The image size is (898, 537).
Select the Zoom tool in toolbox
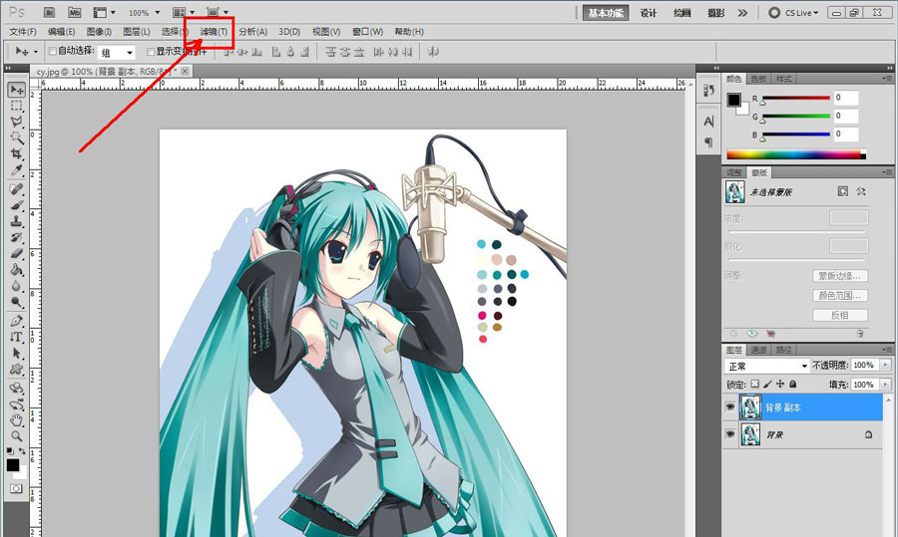click(x=16, y=436)
